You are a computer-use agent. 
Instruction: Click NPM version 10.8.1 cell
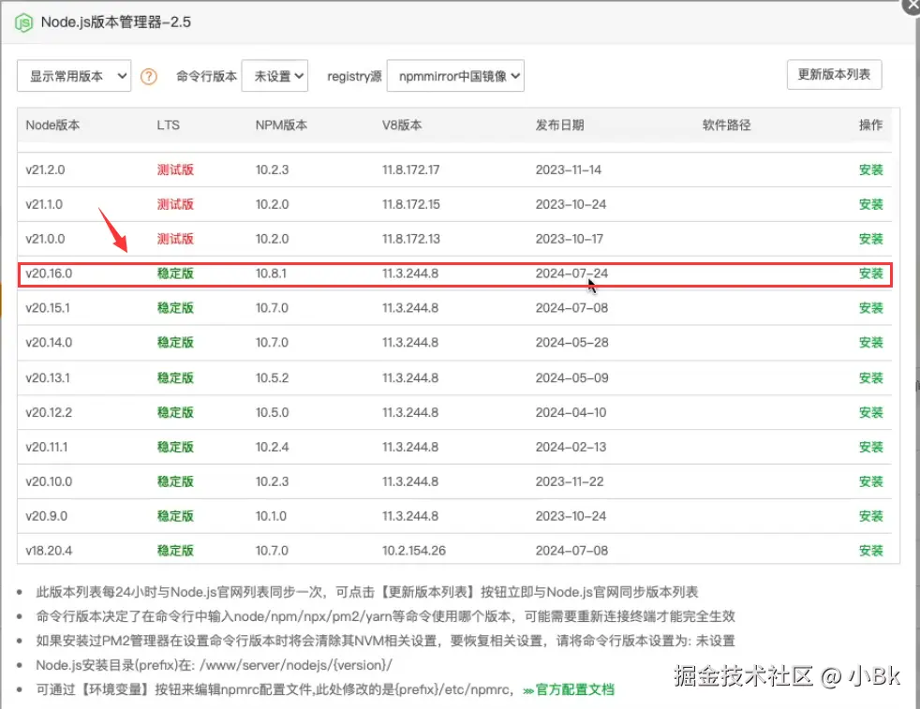271,273
